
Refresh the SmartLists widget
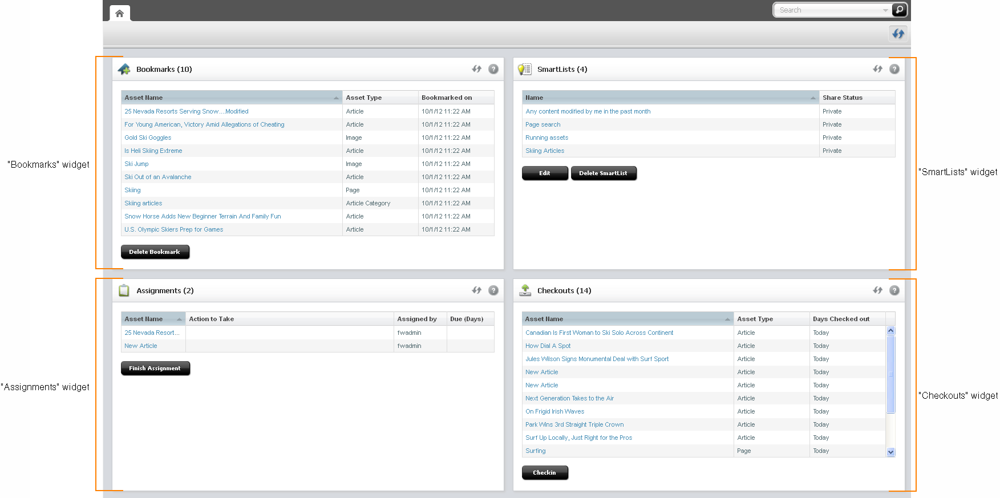(878, 69)
